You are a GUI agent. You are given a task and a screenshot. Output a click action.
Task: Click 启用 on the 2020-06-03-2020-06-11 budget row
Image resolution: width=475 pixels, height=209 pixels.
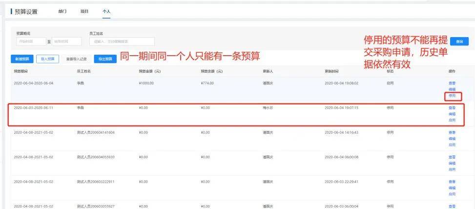point(452,120)
